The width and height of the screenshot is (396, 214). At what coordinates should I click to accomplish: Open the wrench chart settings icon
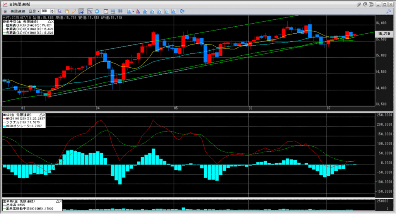(x=389, y=11)
